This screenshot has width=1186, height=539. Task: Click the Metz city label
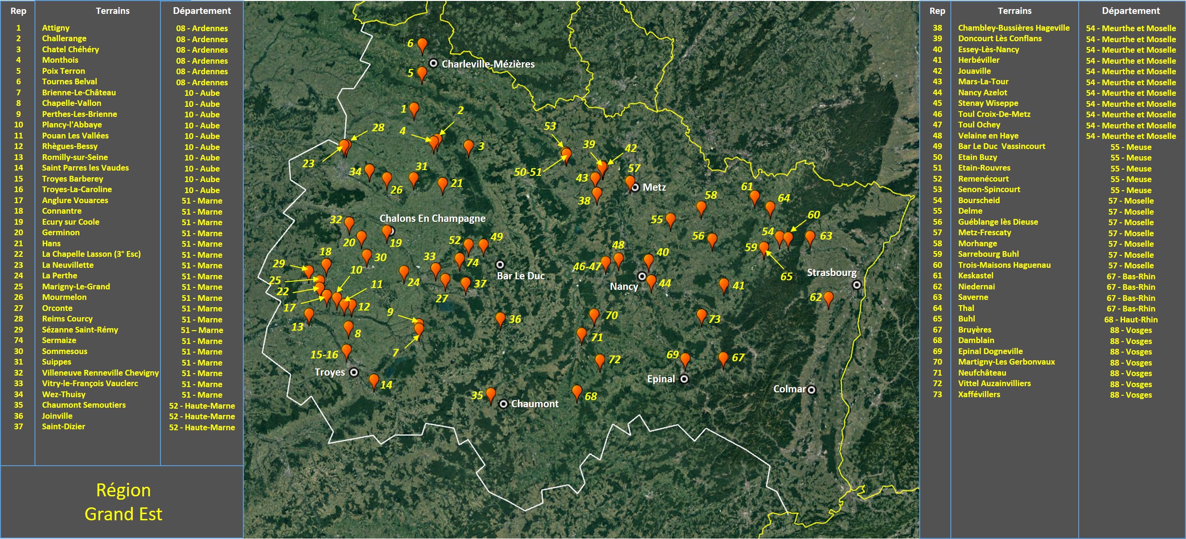[654, 187]
